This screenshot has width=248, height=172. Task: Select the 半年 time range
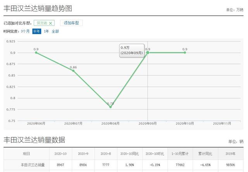tap(37, 31)
